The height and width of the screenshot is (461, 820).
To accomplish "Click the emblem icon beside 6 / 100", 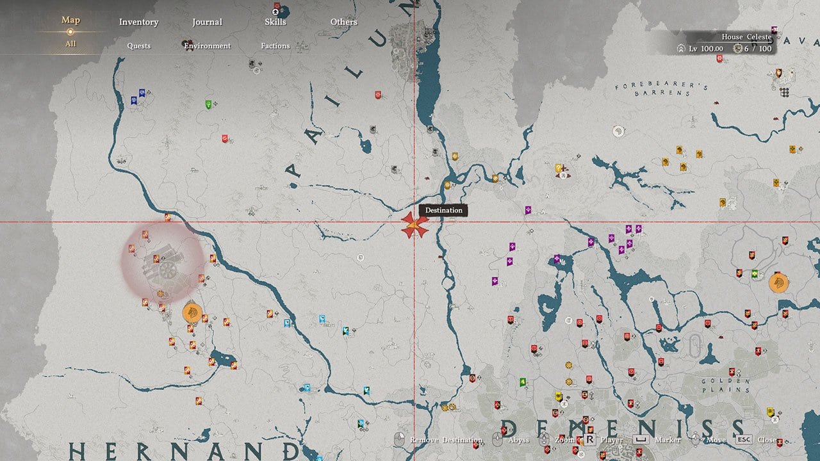I will pos(737,49).
